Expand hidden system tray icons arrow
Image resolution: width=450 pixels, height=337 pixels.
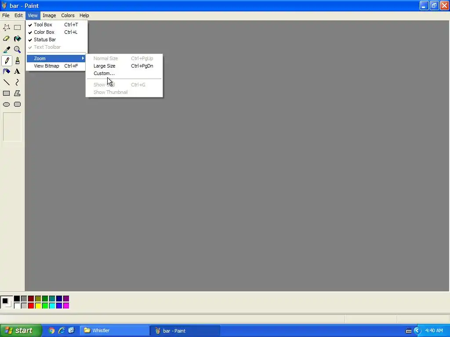pos(417,331)
